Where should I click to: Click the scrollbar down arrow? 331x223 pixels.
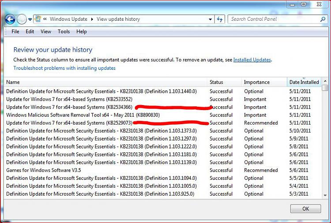pos(325,195)
